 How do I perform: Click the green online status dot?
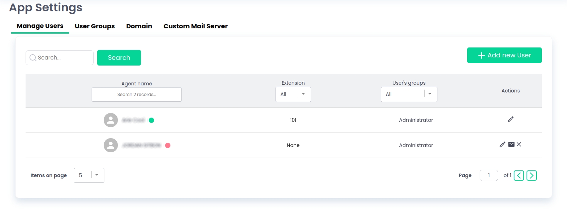click(x=151, y=120)
